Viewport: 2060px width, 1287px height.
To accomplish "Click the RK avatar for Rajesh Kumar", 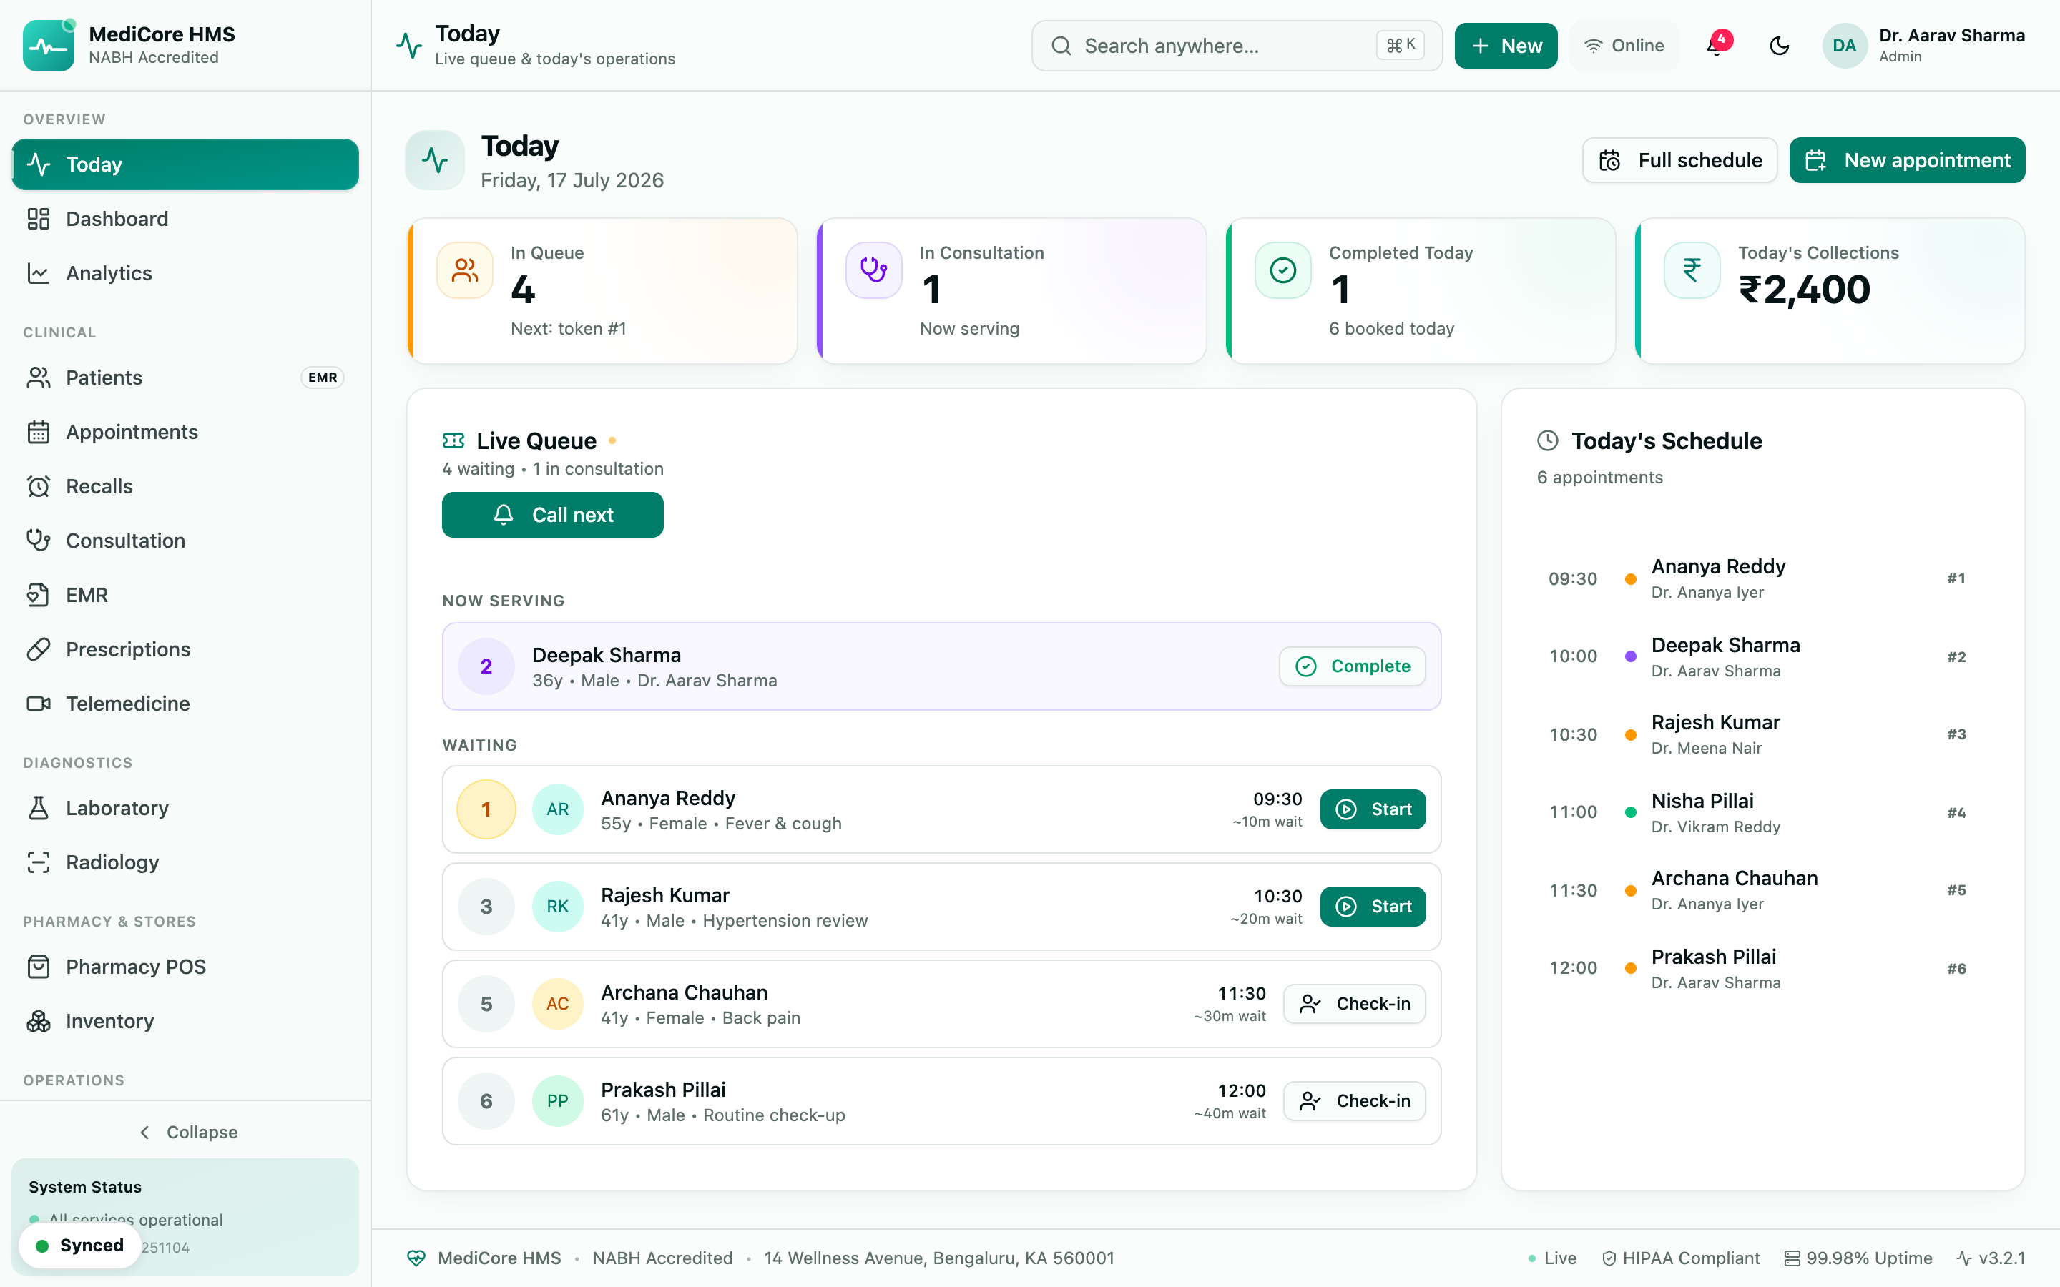I will coord(558,907).
